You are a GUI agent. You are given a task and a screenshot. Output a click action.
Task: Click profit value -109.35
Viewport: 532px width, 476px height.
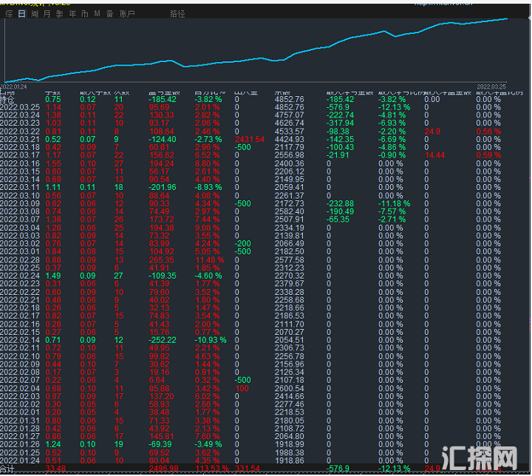(162, 276)
